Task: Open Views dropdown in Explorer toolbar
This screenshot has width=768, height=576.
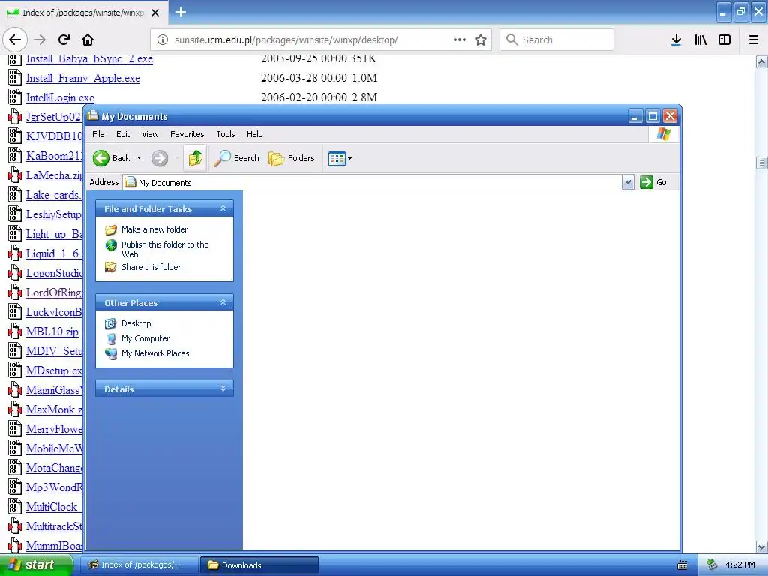Action: (340, 158)
